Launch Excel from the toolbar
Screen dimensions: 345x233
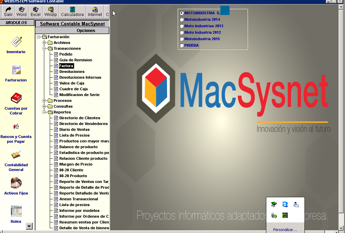[35, 12]
